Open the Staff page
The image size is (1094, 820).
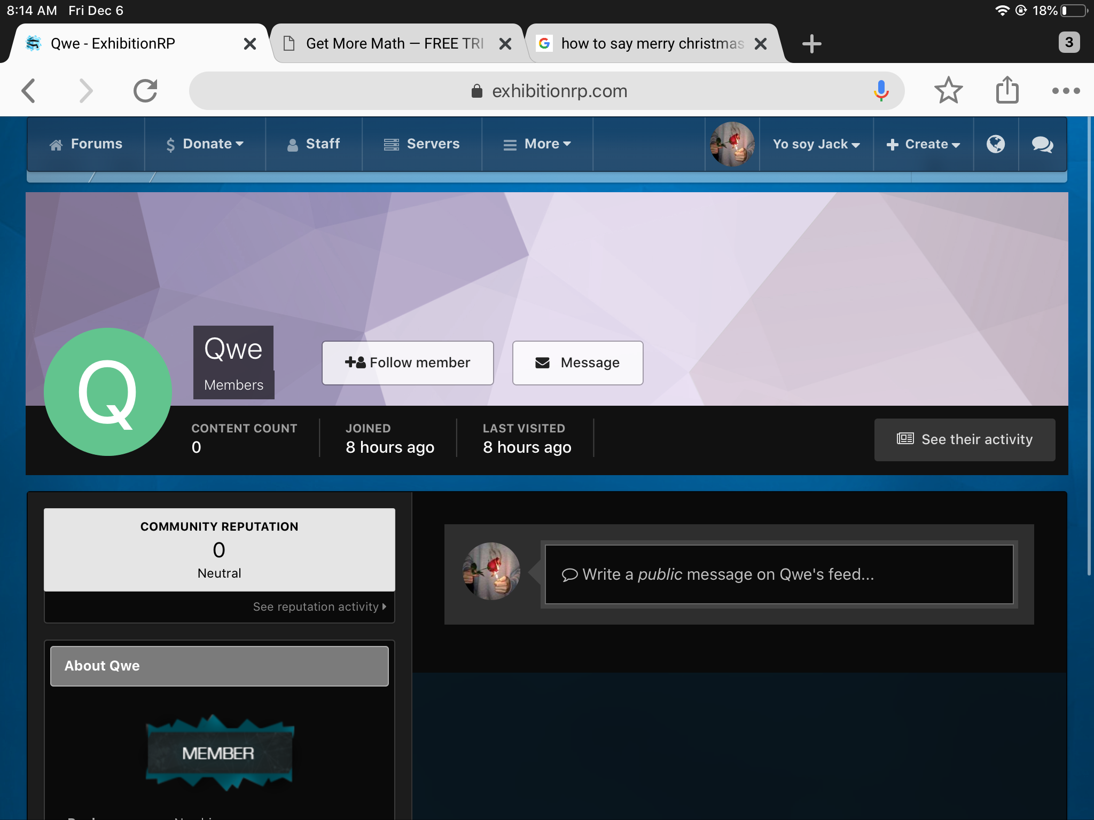(314, 144)
